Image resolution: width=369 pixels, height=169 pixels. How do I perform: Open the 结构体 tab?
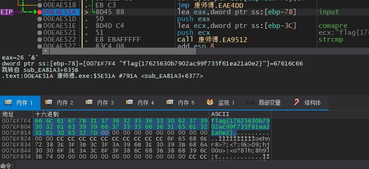coord(308,103)
